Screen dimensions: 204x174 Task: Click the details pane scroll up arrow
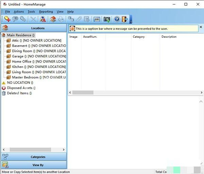point(201,101)
